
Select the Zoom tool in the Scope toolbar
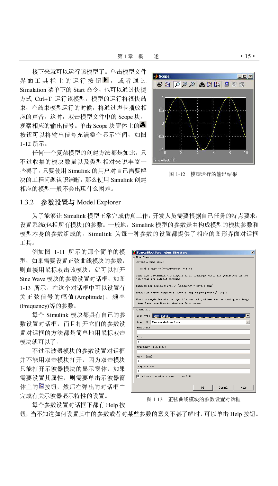click(x=177, y=84)
